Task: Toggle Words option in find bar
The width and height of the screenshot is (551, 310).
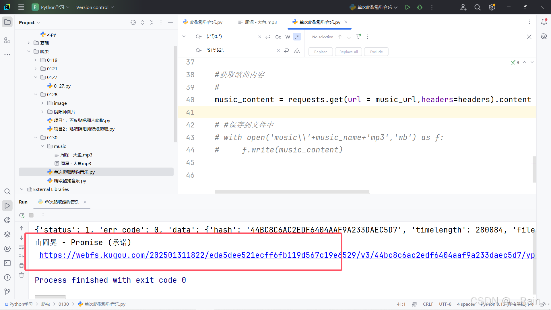Action: tap(288, 37)
